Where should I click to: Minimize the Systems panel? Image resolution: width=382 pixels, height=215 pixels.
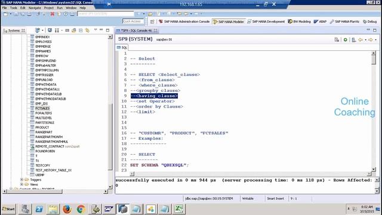101,30
